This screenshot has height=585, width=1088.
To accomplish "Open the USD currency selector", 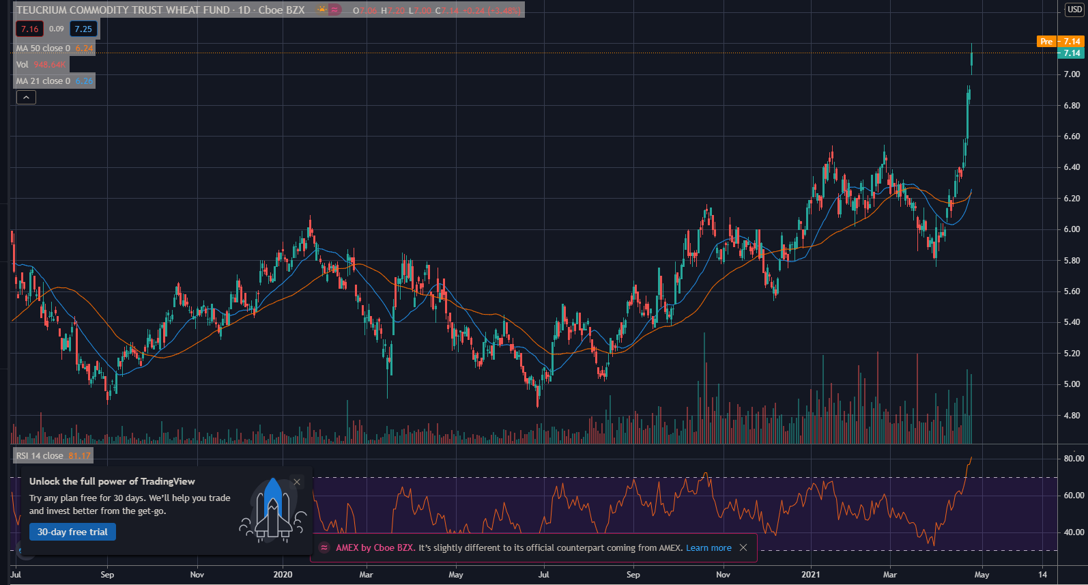I will (1074, 10).
